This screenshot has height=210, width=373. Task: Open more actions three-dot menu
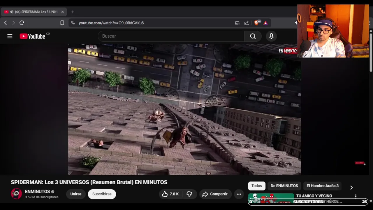(239, 194)
